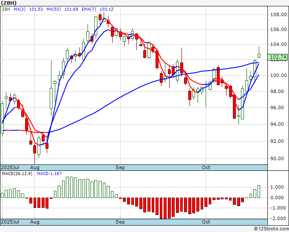Click the 2025Jul label on MACD timeline
The height and width of the screenshot is (232, 289).
[10, 222]
